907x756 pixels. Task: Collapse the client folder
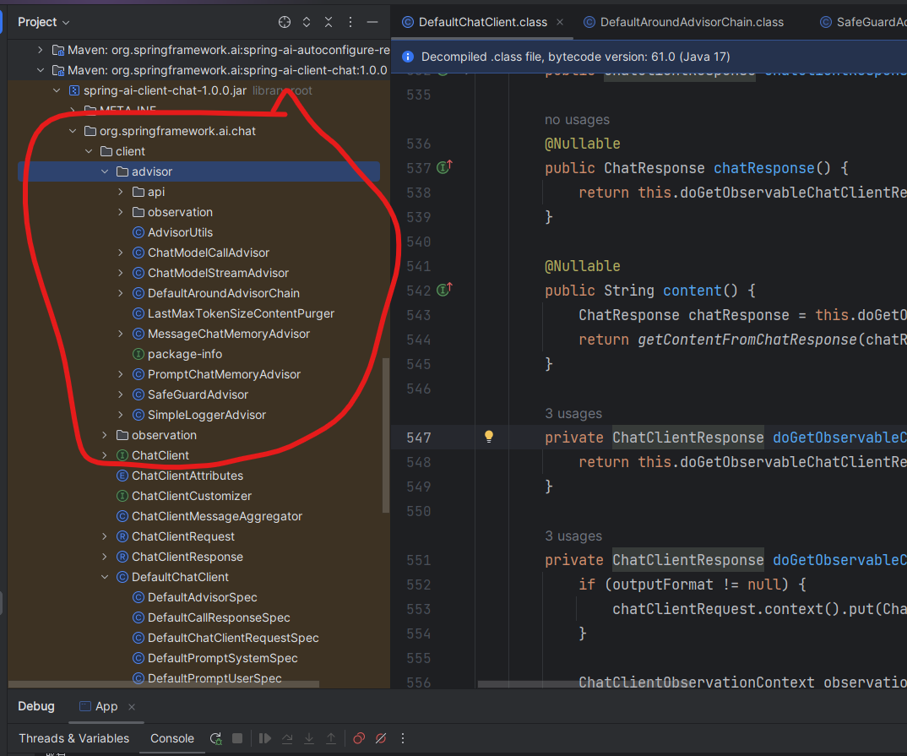tap(89, 151)
